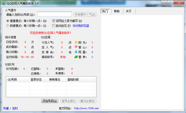Click the green leaf icon beside 营养
Viewport: 186px width, 113px height.
tap(76, 57)
